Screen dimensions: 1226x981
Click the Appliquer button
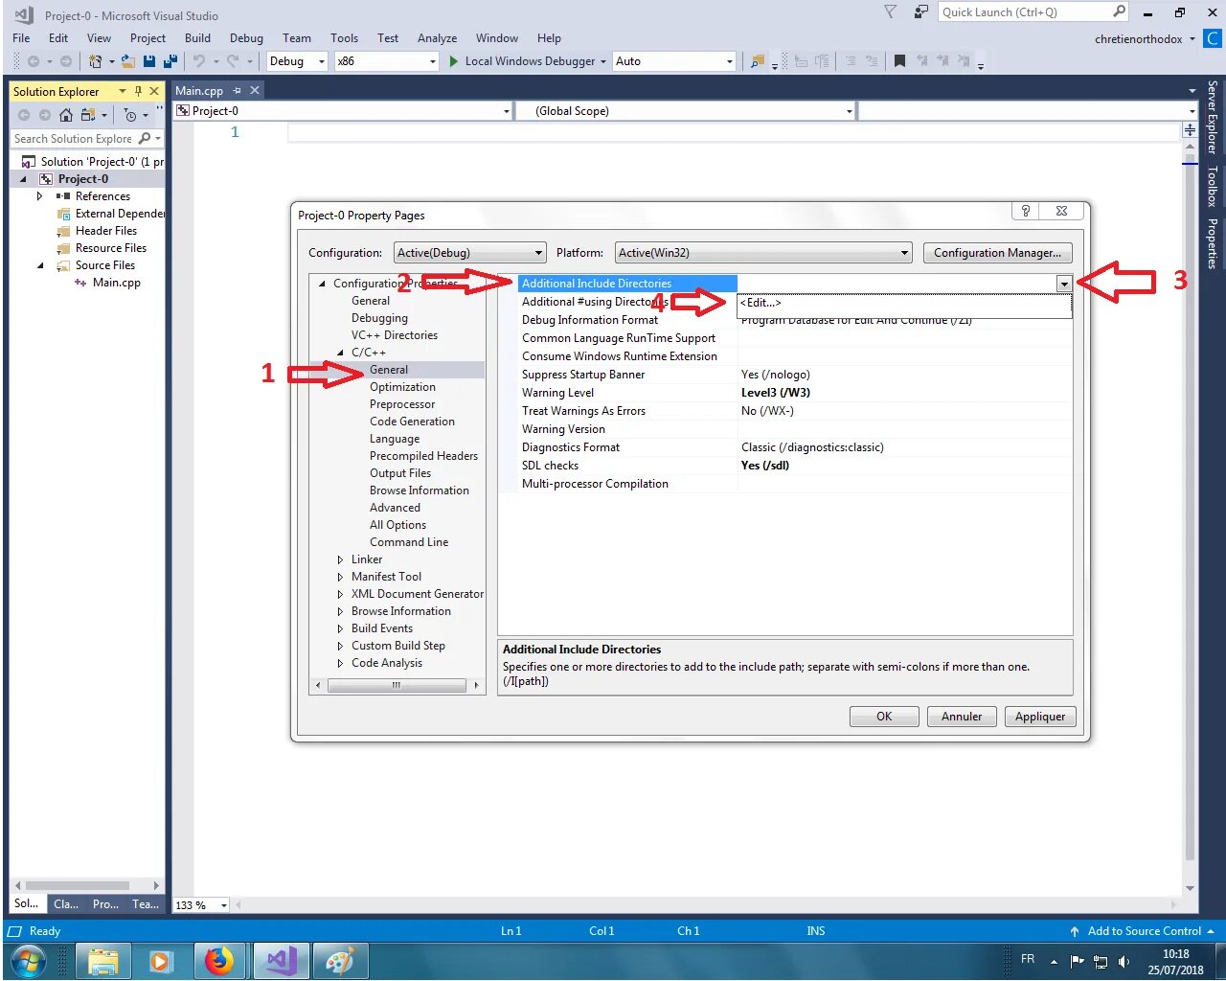(x=1039, y=716)
